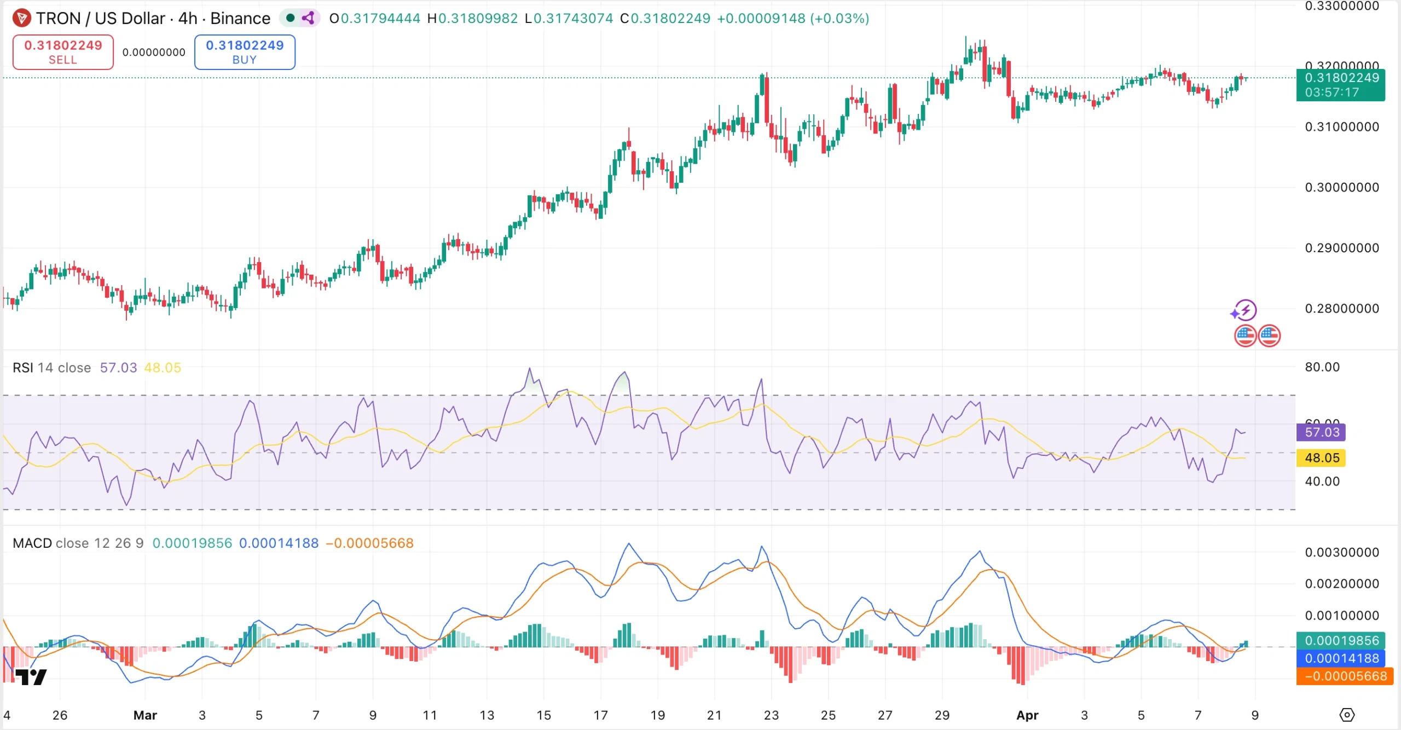Screen dimensions: 1401x730
Task: Click the red SELL 0.31802249 button
Action: [62, 52]
